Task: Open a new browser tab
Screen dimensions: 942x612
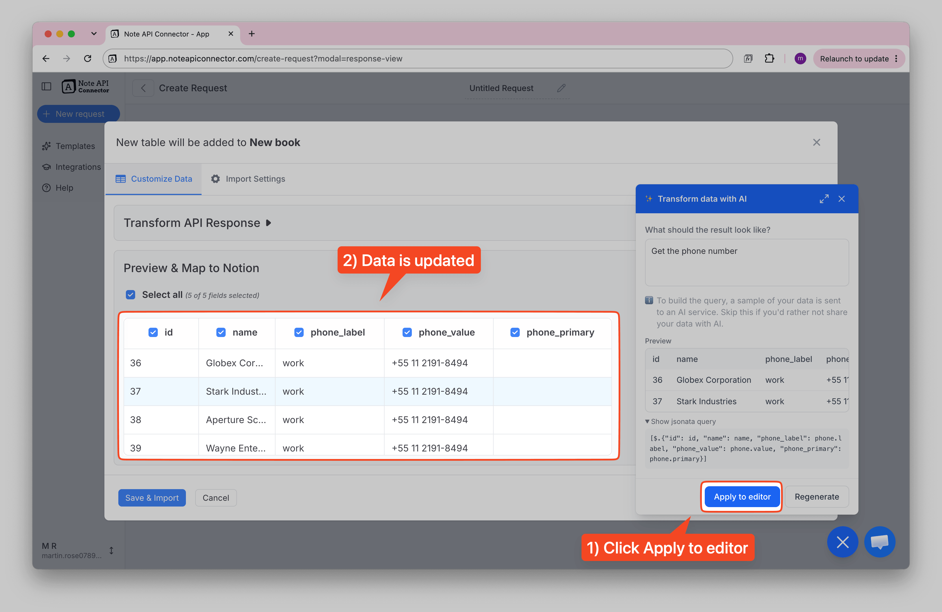Action: [252, 34]
